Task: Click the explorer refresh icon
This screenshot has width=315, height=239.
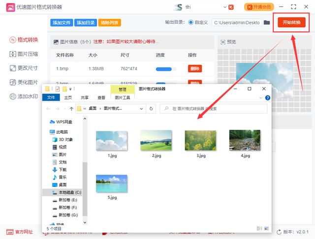Action: point(151,109)
